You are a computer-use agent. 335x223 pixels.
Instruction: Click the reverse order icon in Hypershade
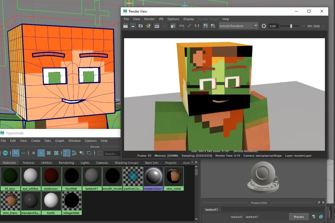tap(89, 153)
